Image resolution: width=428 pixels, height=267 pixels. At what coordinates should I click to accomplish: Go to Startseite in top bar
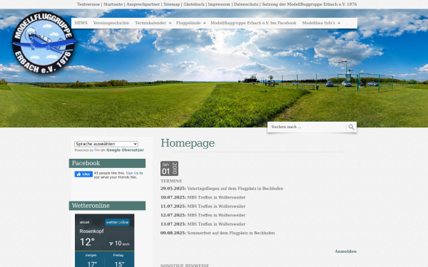(113, 4)
